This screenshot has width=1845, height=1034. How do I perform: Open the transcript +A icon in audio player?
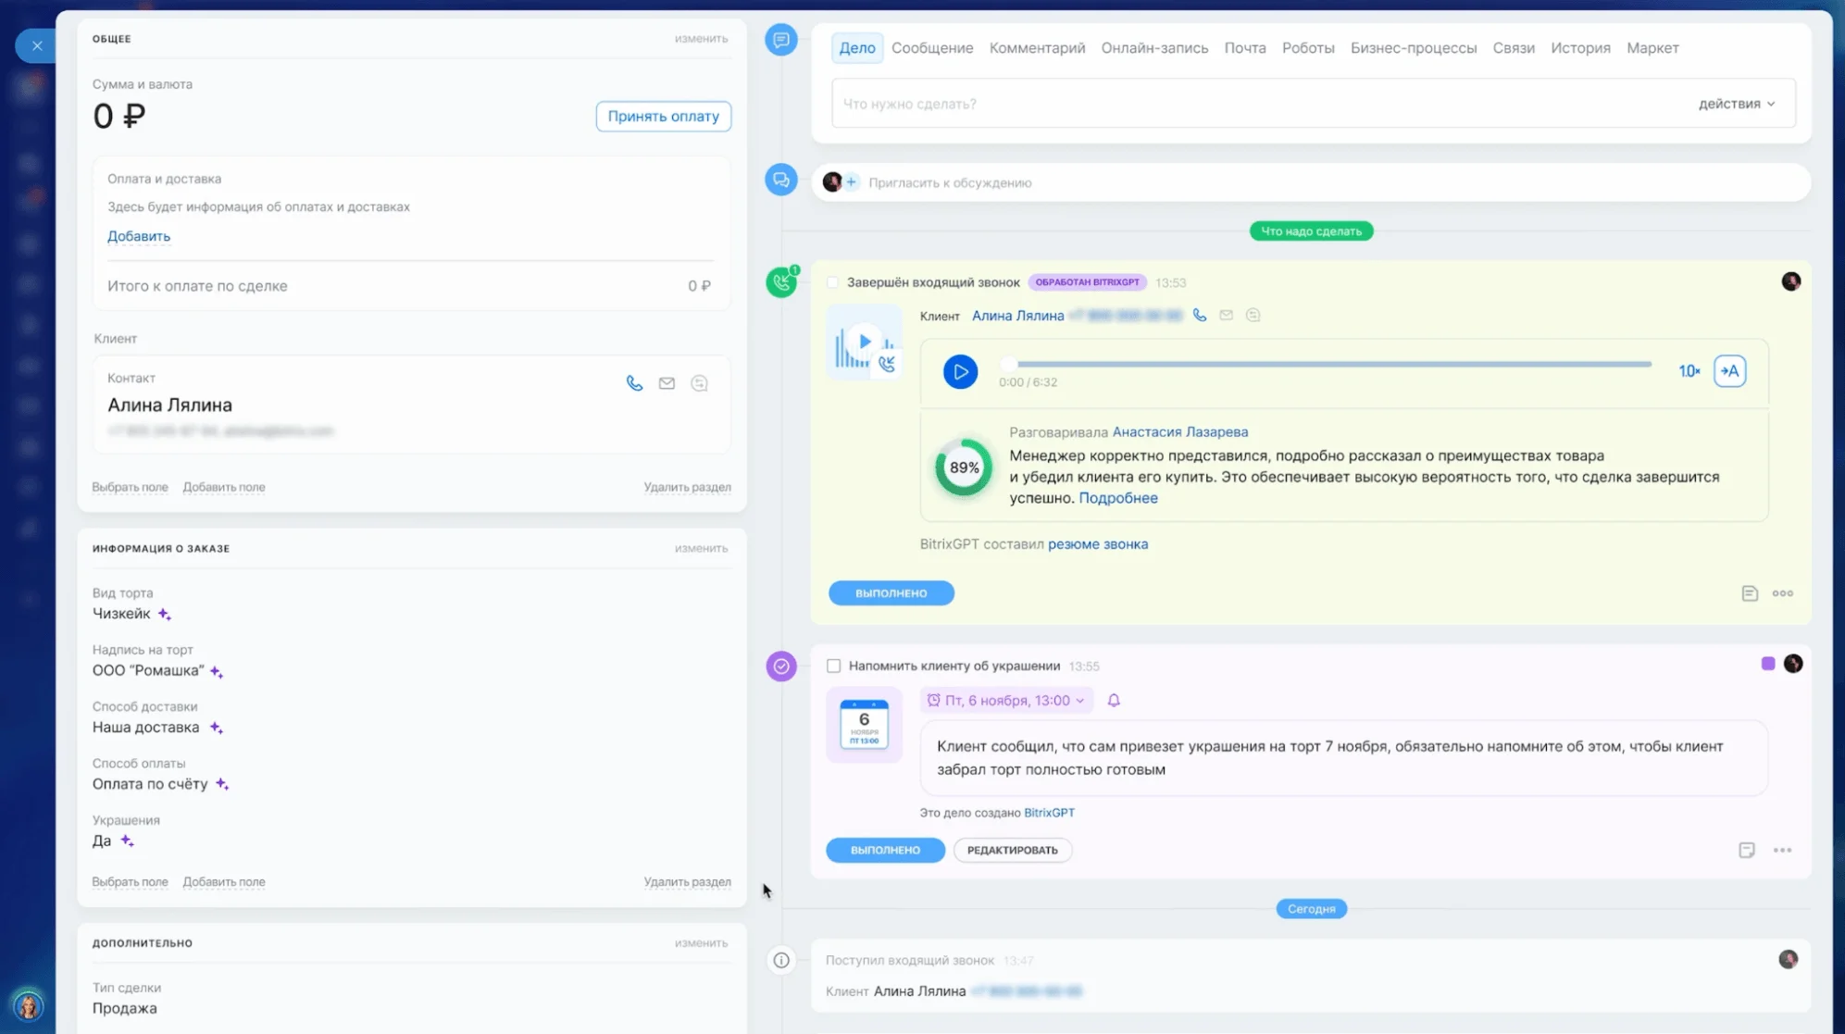tap(1729, 371)
